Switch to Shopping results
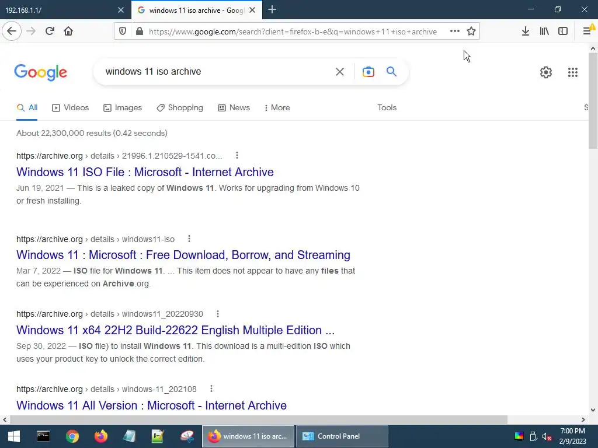The height and width of the screenshot is (448, 598). (x=180, y=108)
